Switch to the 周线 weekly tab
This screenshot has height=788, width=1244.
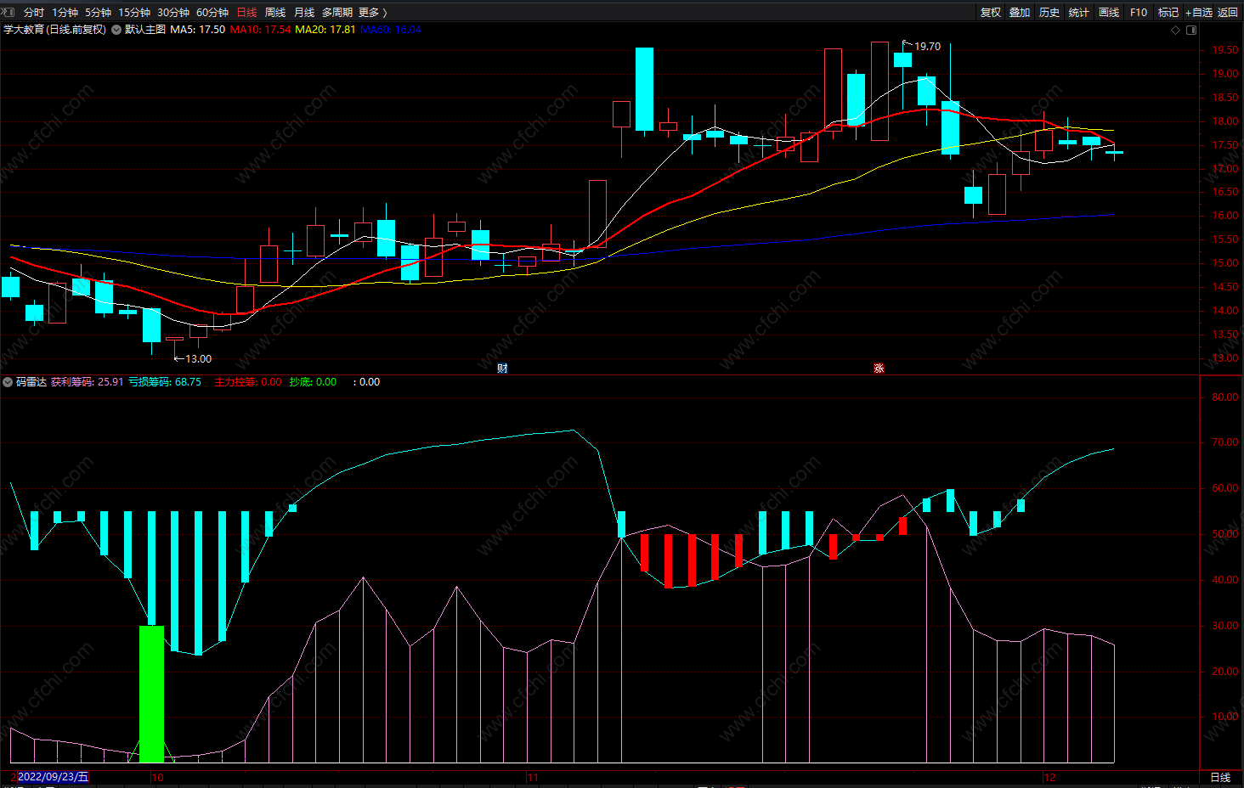click(x=275, y=12)
